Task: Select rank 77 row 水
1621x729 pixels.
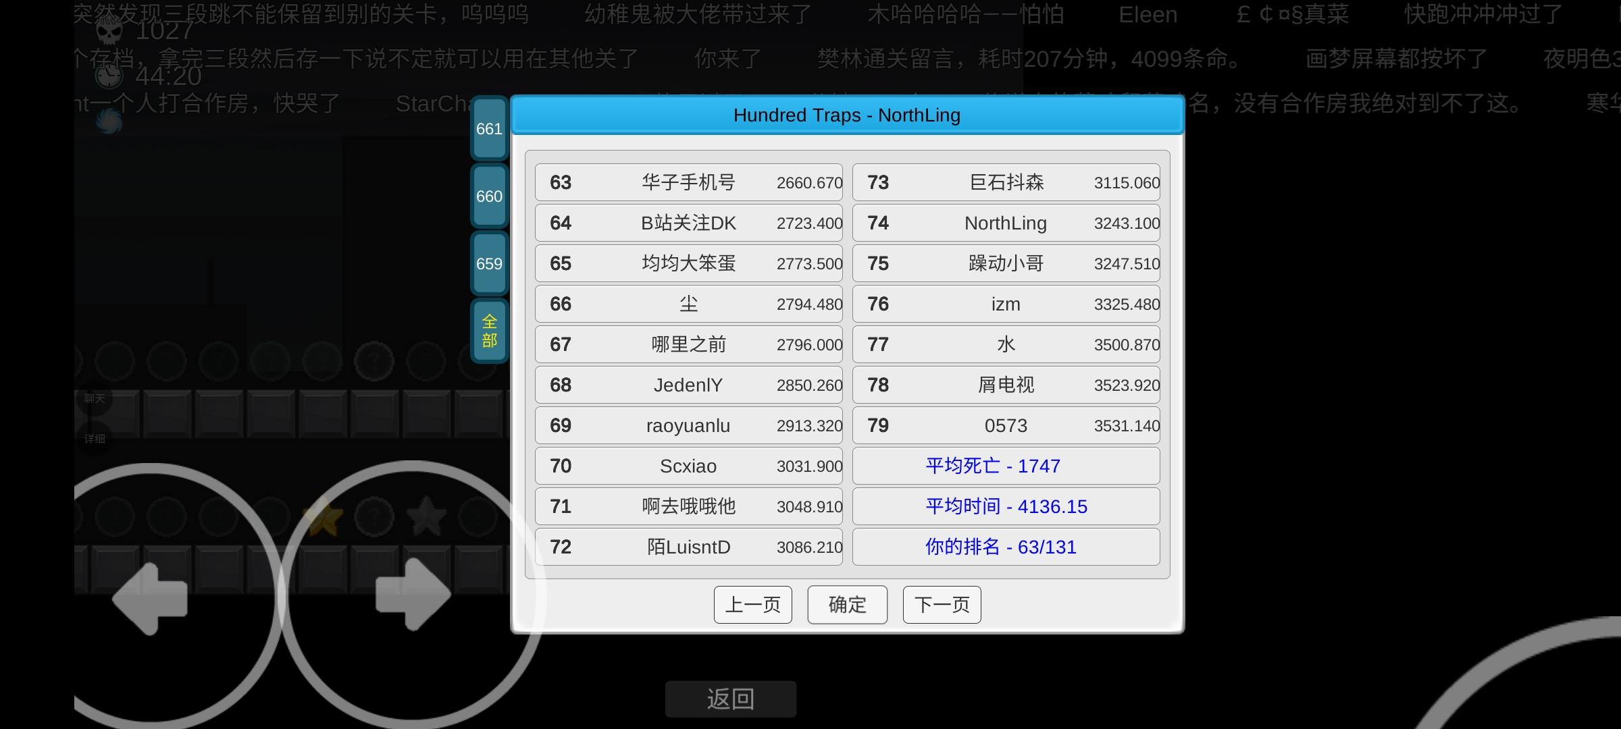Action: (x=1006, y=344)
